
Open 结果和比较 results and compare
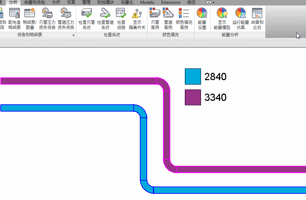[257, 19]
